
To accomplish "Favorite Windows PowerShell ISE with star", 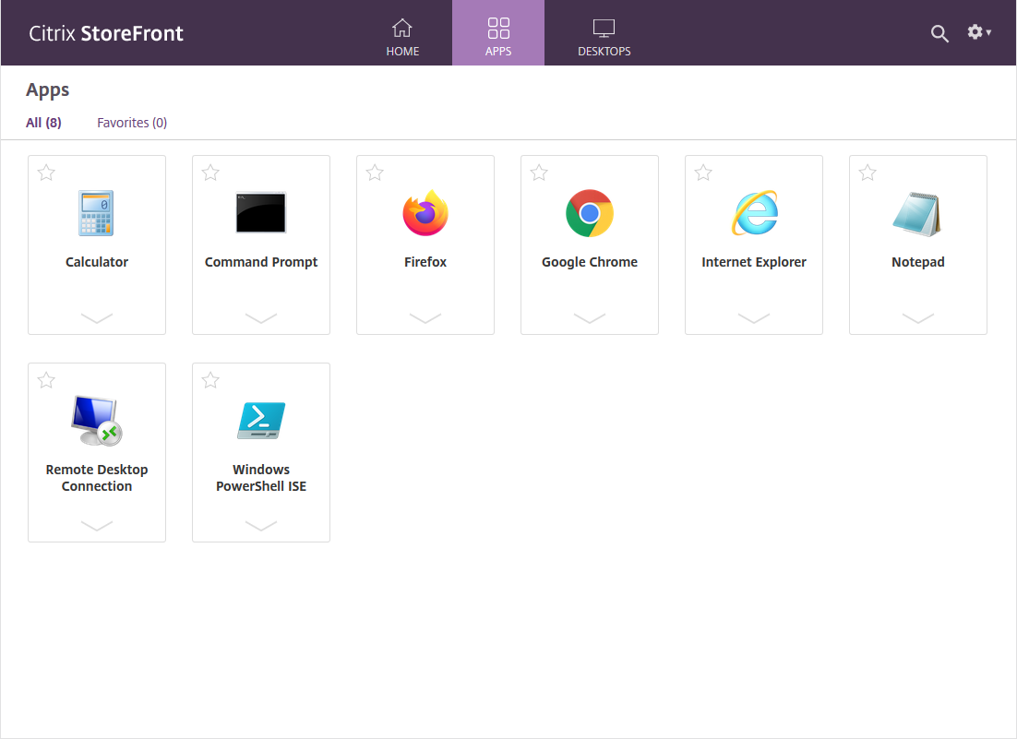I will 210,380.
